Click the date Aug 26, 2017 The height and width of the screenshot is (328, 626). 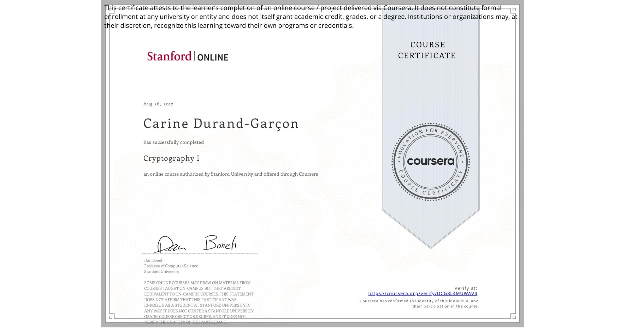tap(158, 104)
